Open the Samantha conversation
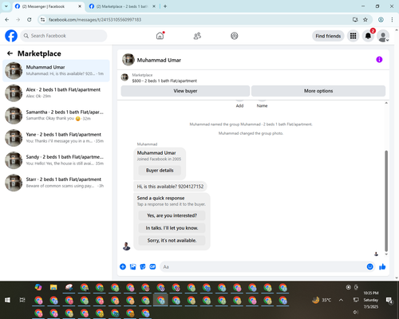The image size is (399, 319). 56,116
